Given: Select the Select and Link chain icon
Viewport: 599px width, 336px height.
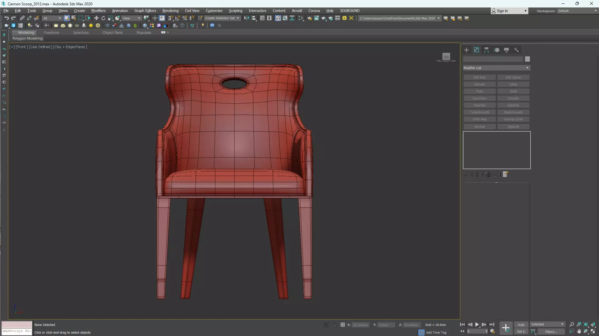Looking at the screenshot, I should click(x=22, y=18).
